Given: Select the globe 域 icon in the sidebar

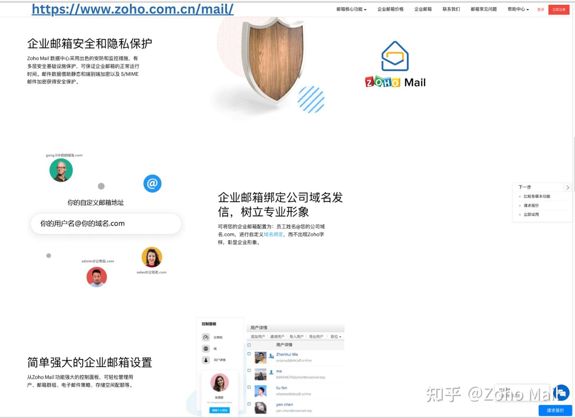Looking at the screenshot, I should click(206, 348).
